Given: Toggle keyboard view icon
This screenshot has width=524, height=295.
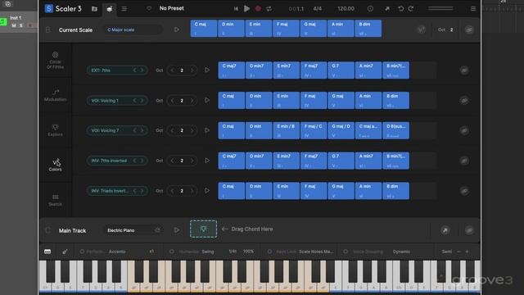Looking at the screenshot, I should tap(47, 252).
